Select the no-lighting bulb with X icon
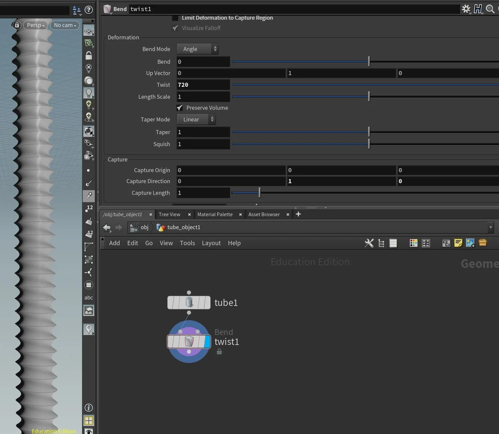 pos(88,68)
